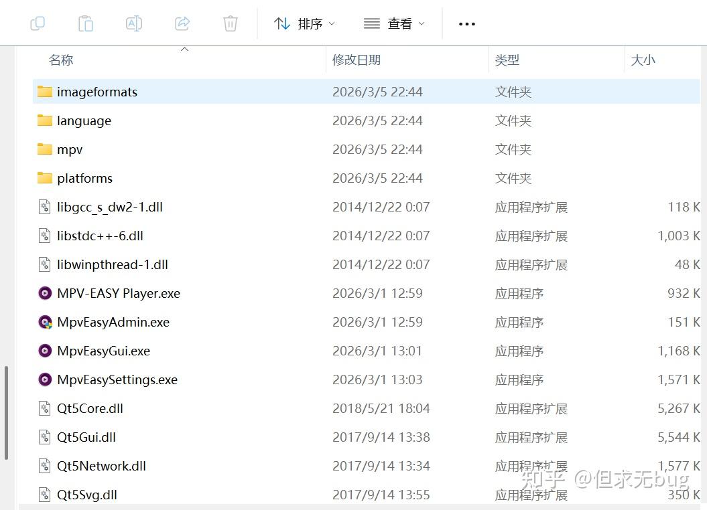Select file name libstdc++-6.dll

[100, 236]
